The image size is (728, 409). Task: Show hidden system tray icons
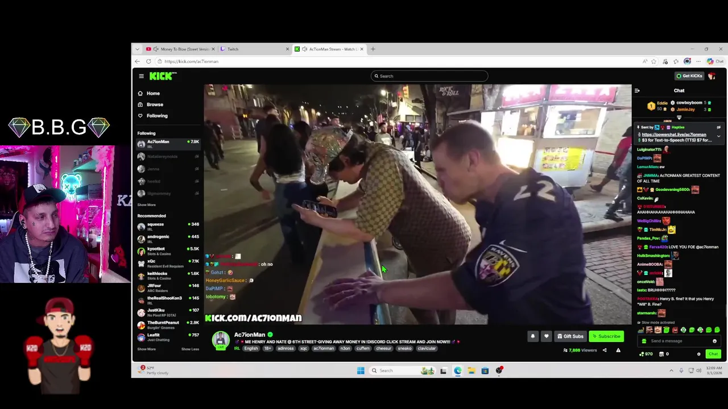(671, 370)
